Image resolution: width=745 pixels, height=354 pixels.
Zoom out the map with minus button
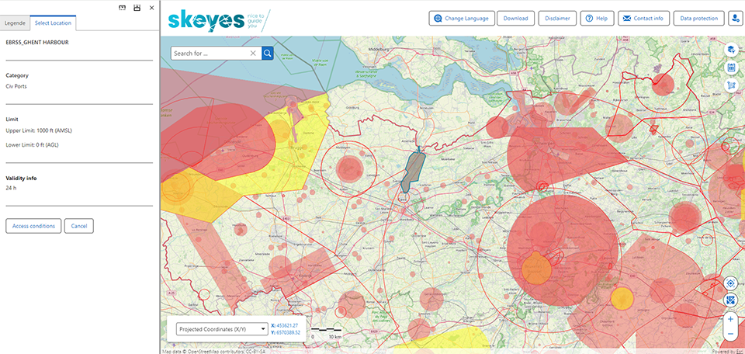pos(730,334)
